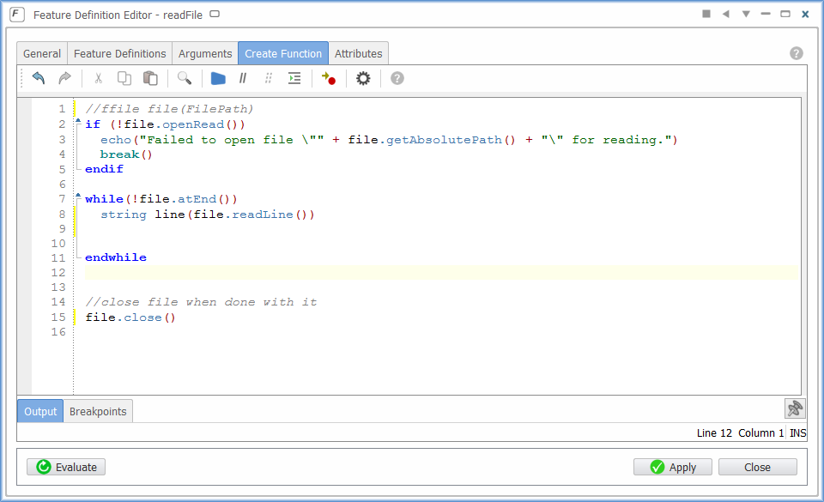This screenshot has width=824, height=502.
Task: Uncomment lines with the dotted // icon
Action: 269,78
